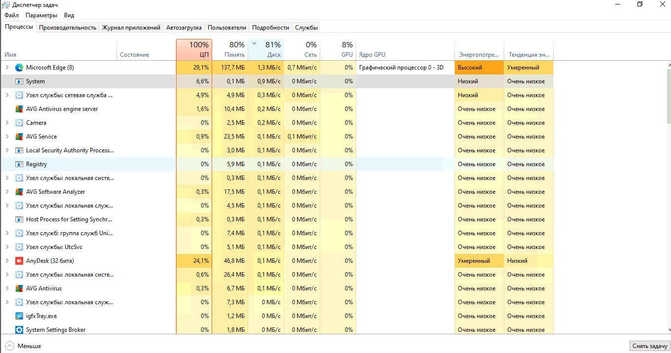This screenshot has height=353, width=671.
Task: Select the AnyDesk red icon
Action: coord(19,261)
